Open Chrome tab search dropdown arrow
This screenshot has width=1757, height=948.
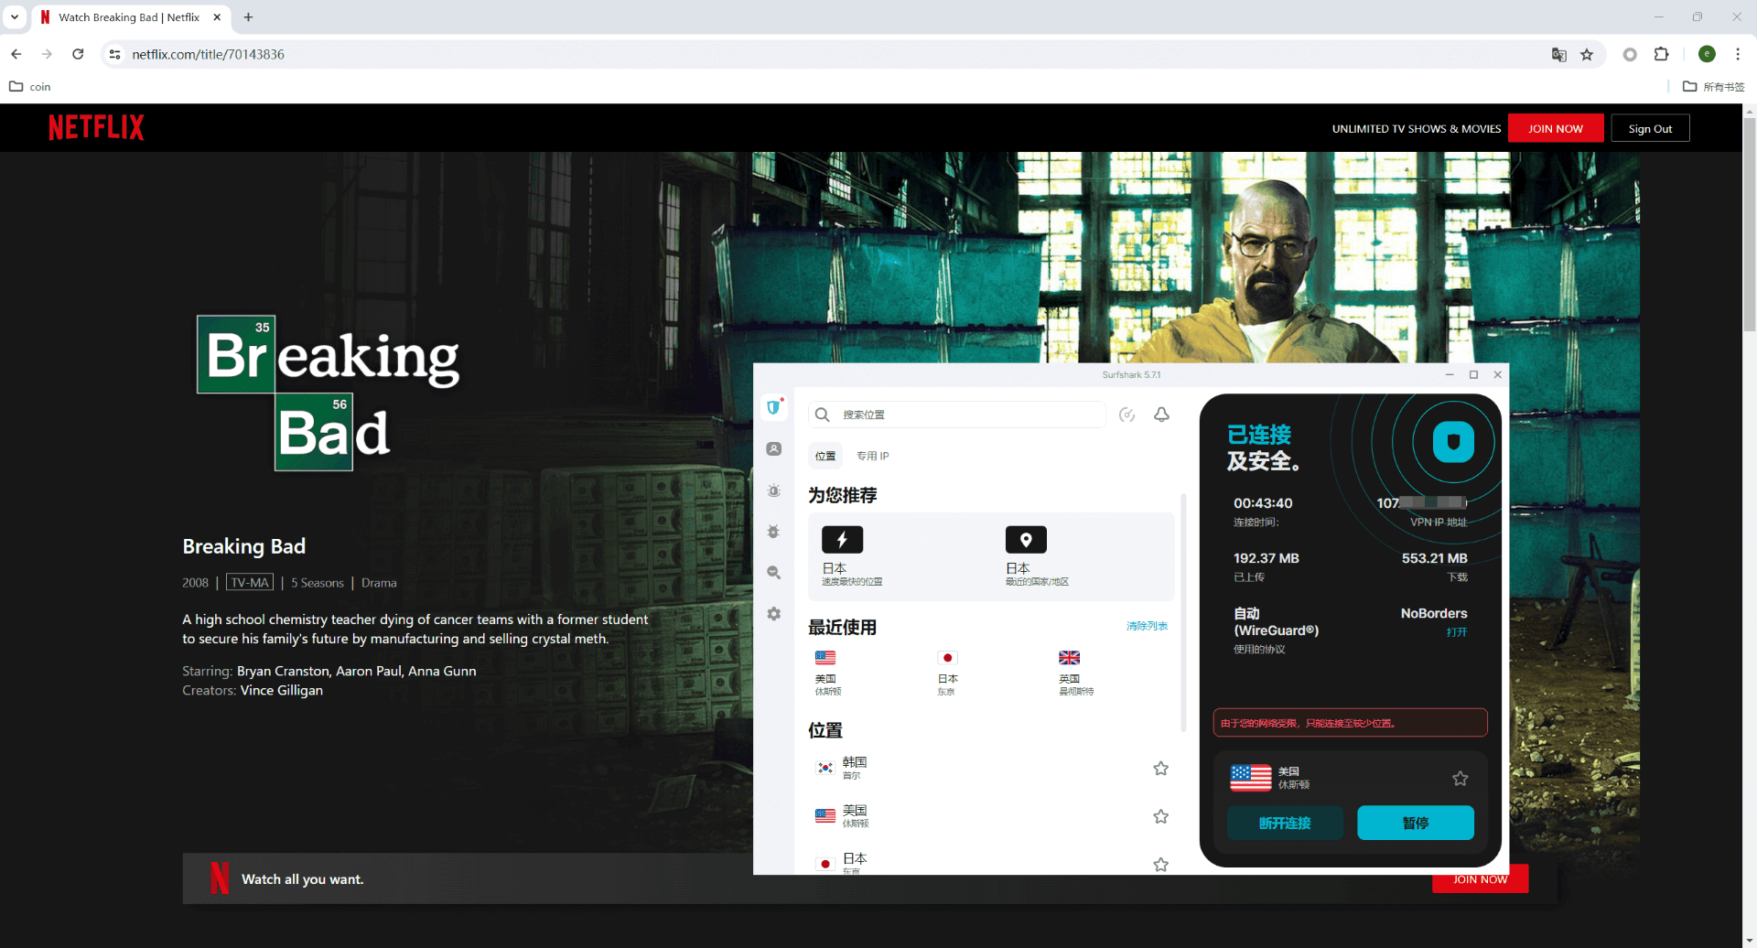(x=15, y=16)
